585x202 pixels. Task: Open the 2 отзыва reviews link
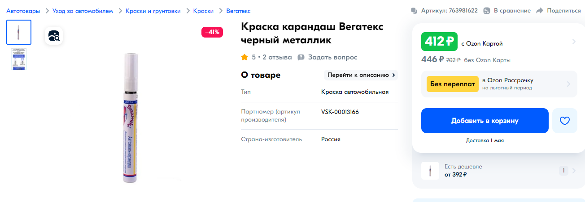(x=277, y=57)
